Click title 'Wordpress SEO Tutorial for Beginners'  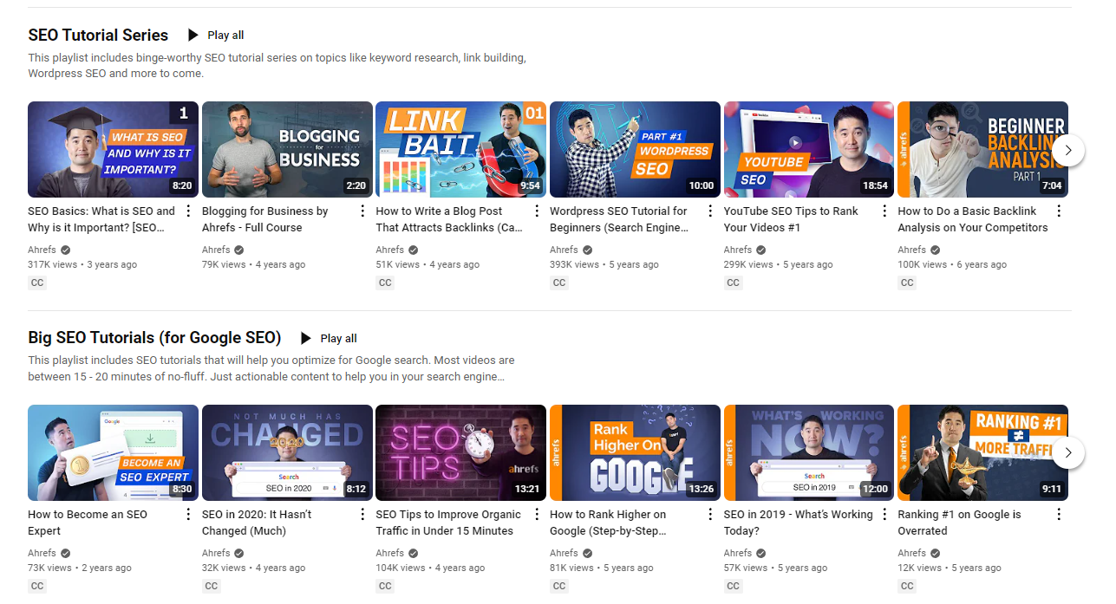(619, 219)
